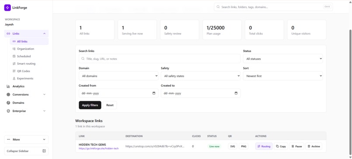352x159 pixels.
Task: Click the Organization tree icon
Action: (x=14, y=49)
